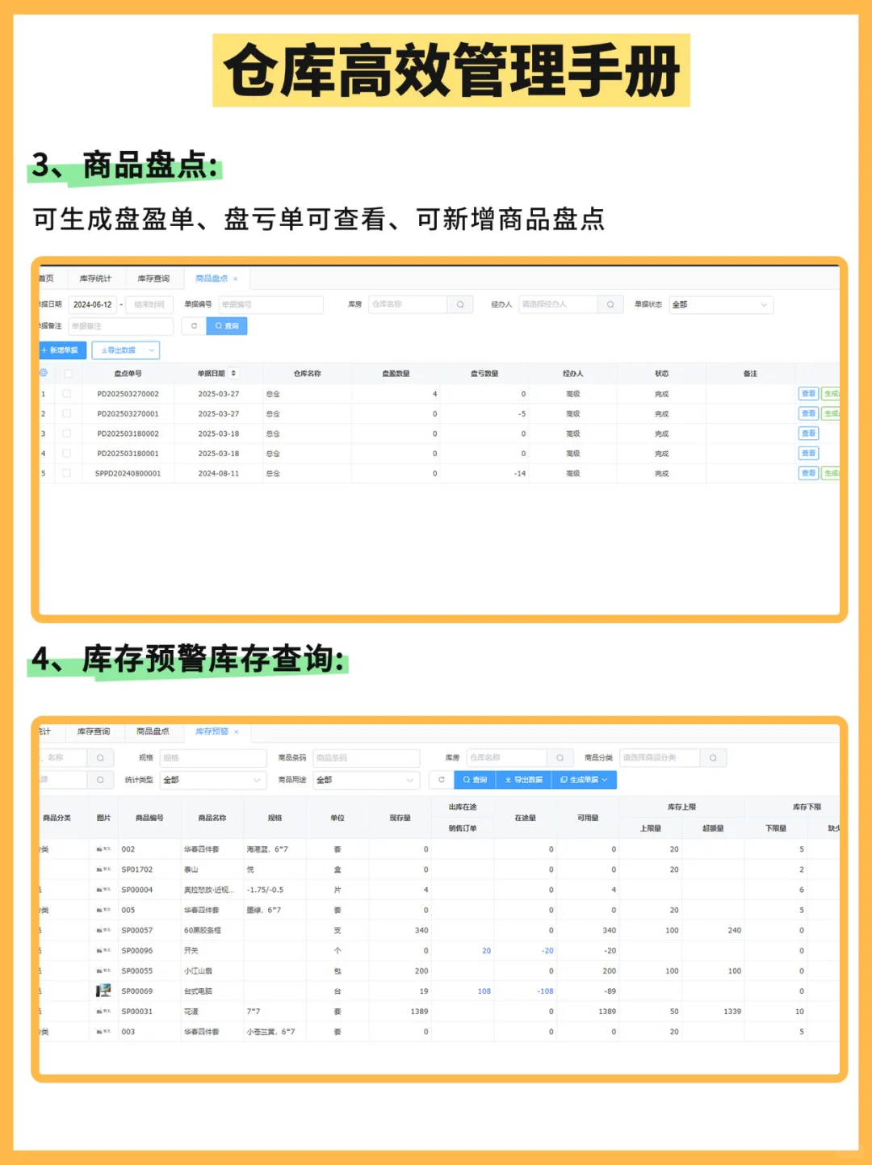Click the sort arrows on 单据日期 column
Viewport: 872px width, 1165px height.
pos(233,373)
